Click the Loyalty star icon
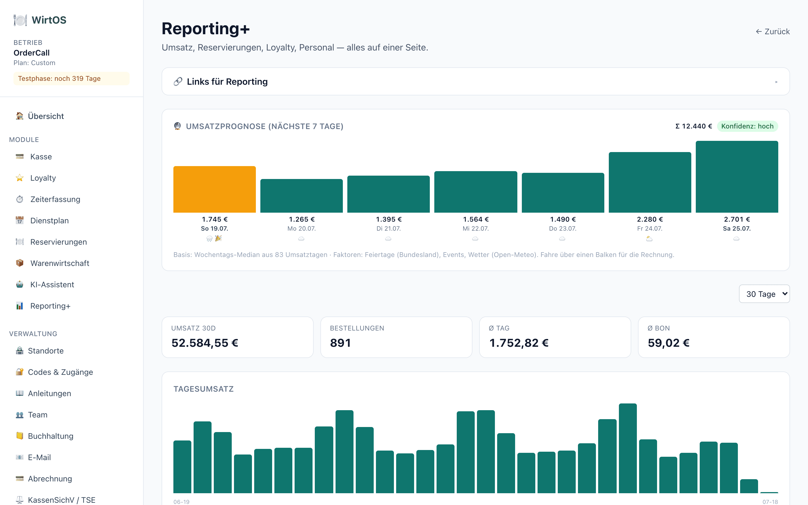Image resolution: width=808 pixels, height=505 pixels. [x=20, y=178]
